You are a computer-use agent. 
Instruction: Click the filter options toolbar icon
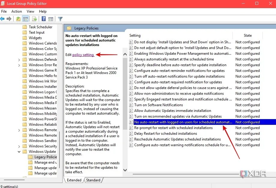pyautogui.click(x=60, y=18)
